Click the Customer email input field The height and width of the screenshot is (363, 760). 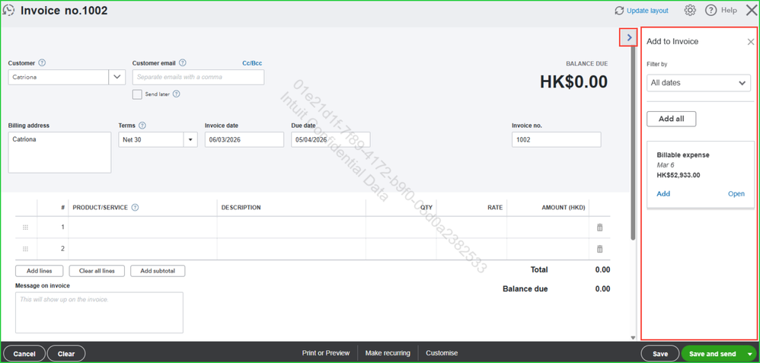click(198, 77)
